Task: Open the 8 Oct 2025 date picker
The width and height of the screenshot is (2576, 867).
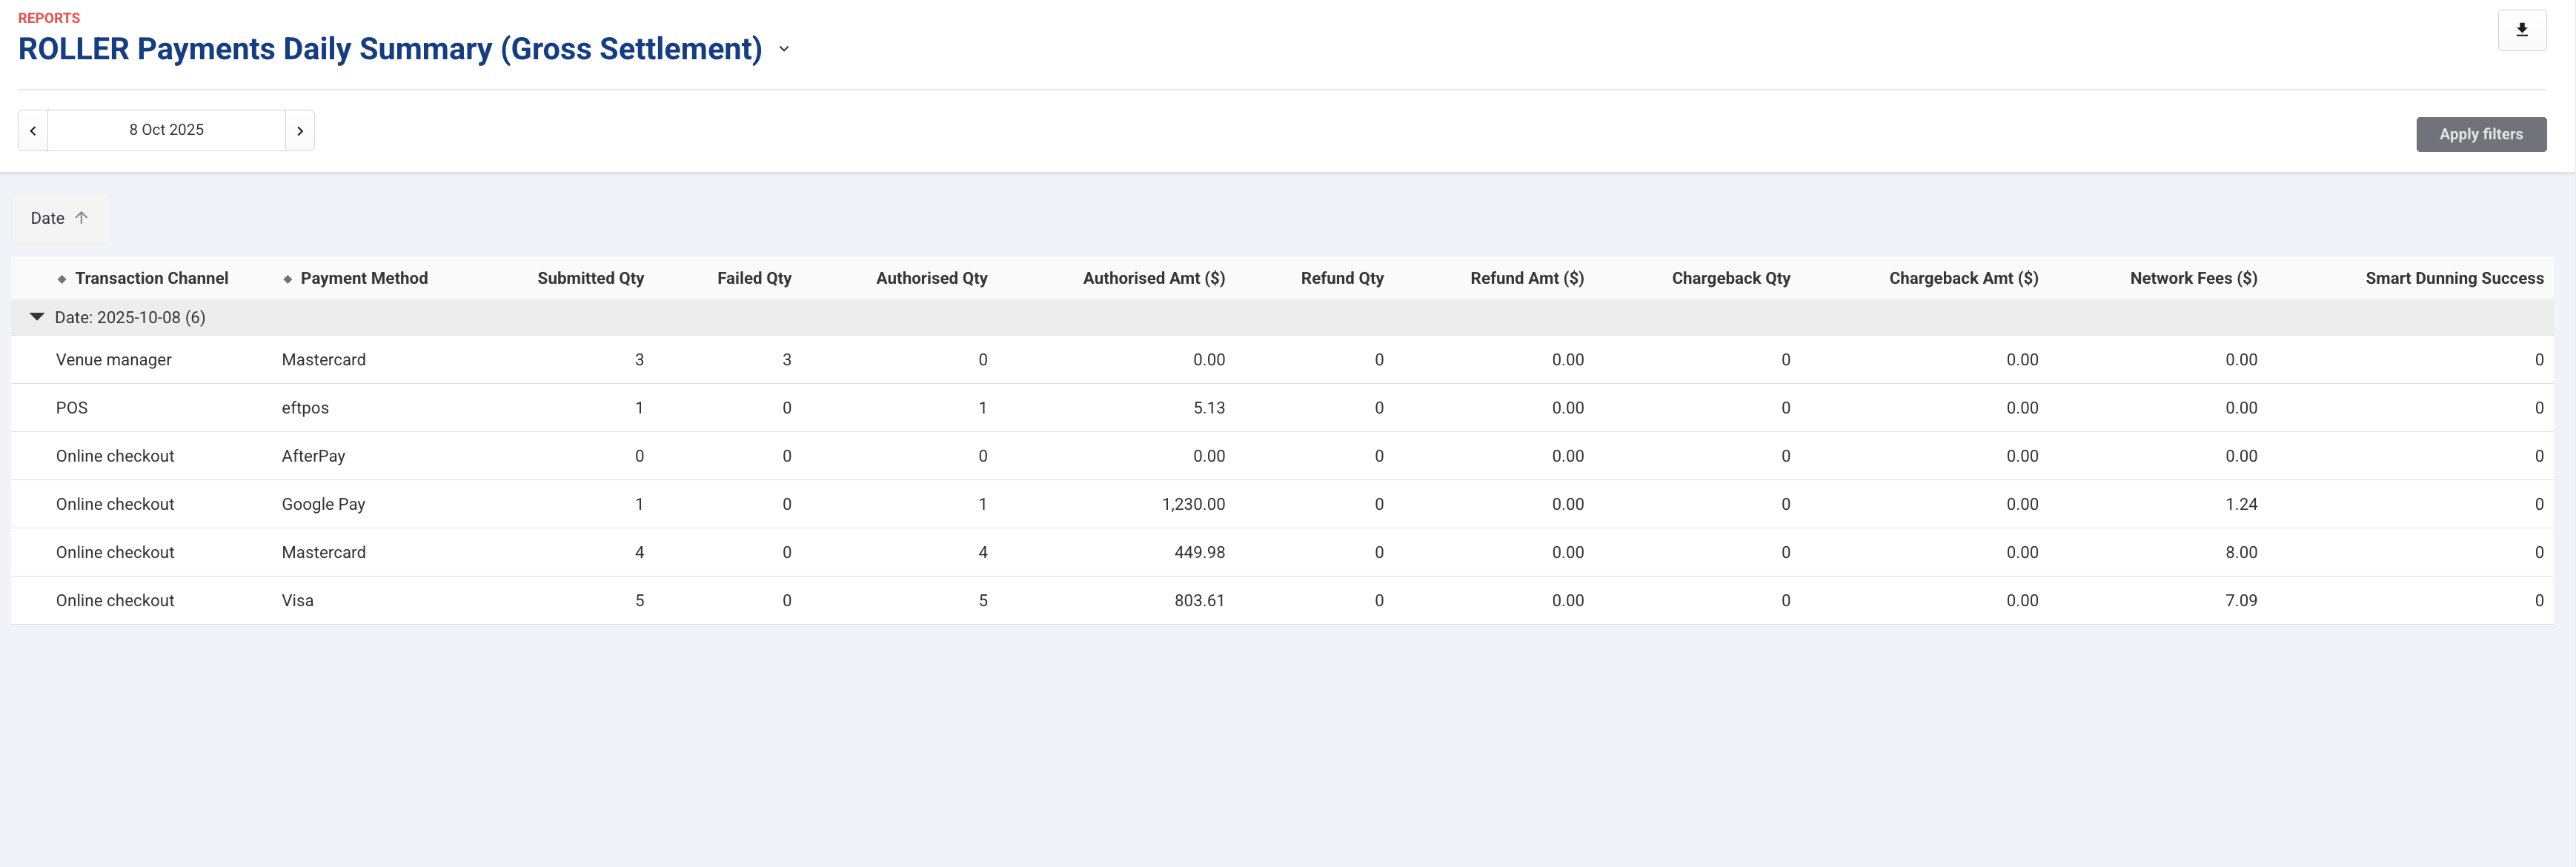Action: (166, 130)
